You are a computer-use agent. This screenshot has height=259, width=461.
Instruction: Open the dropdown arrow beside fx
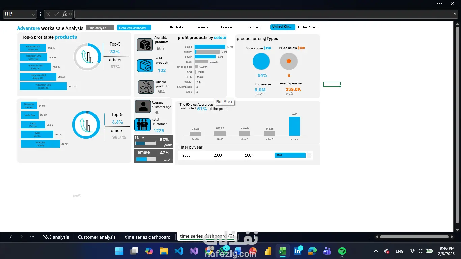(x=71, y=15)
